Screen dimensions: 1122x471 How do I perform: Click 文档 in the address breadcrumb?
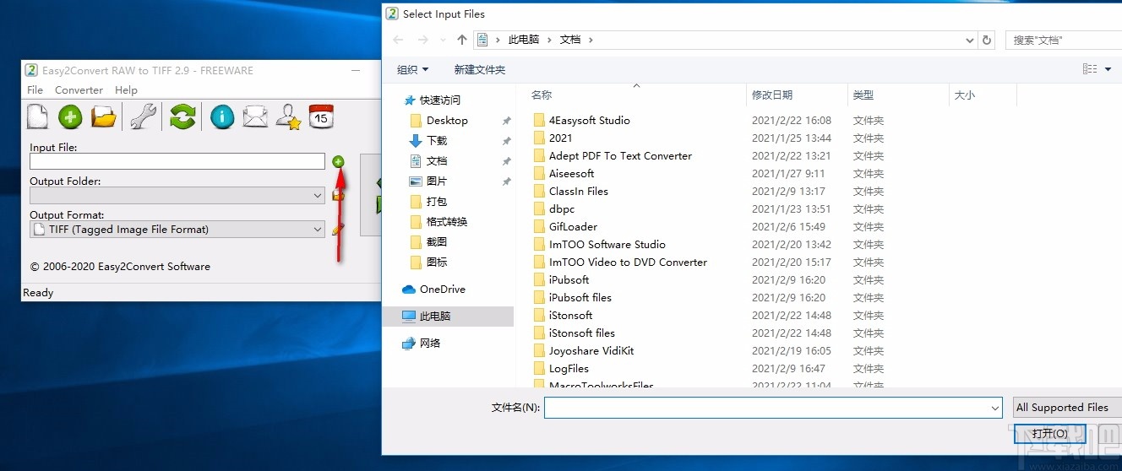click(x=570, y=40)
